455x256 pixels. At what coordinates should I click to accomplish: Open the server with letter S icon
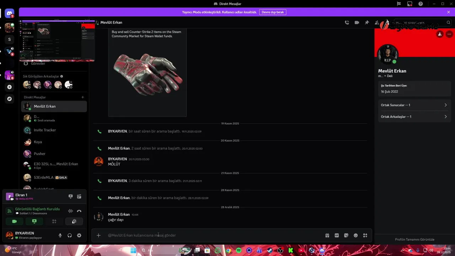point(9,39)
